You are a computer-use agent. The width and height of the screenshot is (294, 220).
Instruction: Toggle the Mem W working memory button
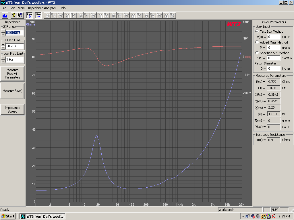pyautogui.click(x=38, y=15)
